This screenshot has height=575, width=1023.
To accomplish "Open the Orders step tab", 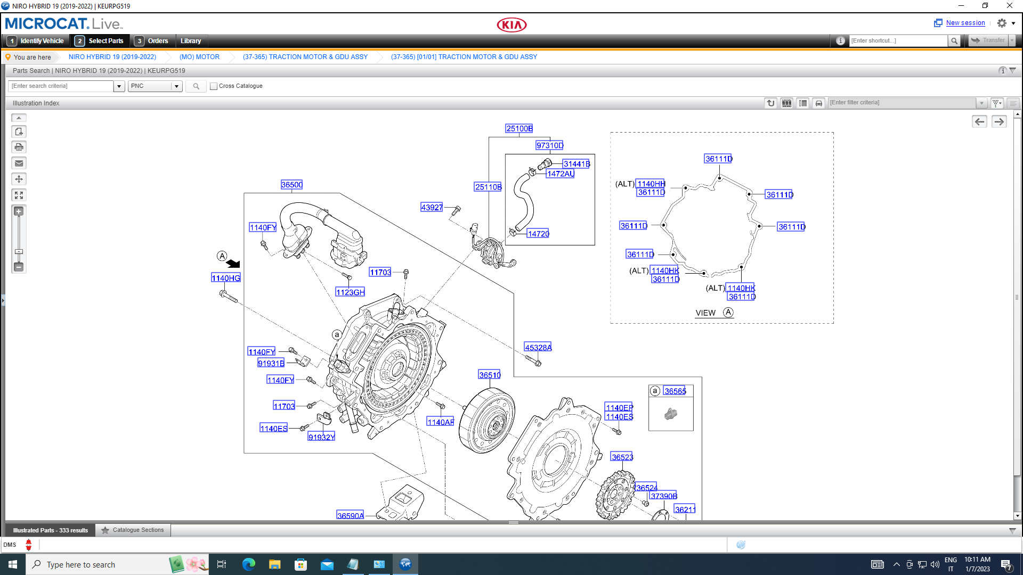I will [x=151, y=40].
